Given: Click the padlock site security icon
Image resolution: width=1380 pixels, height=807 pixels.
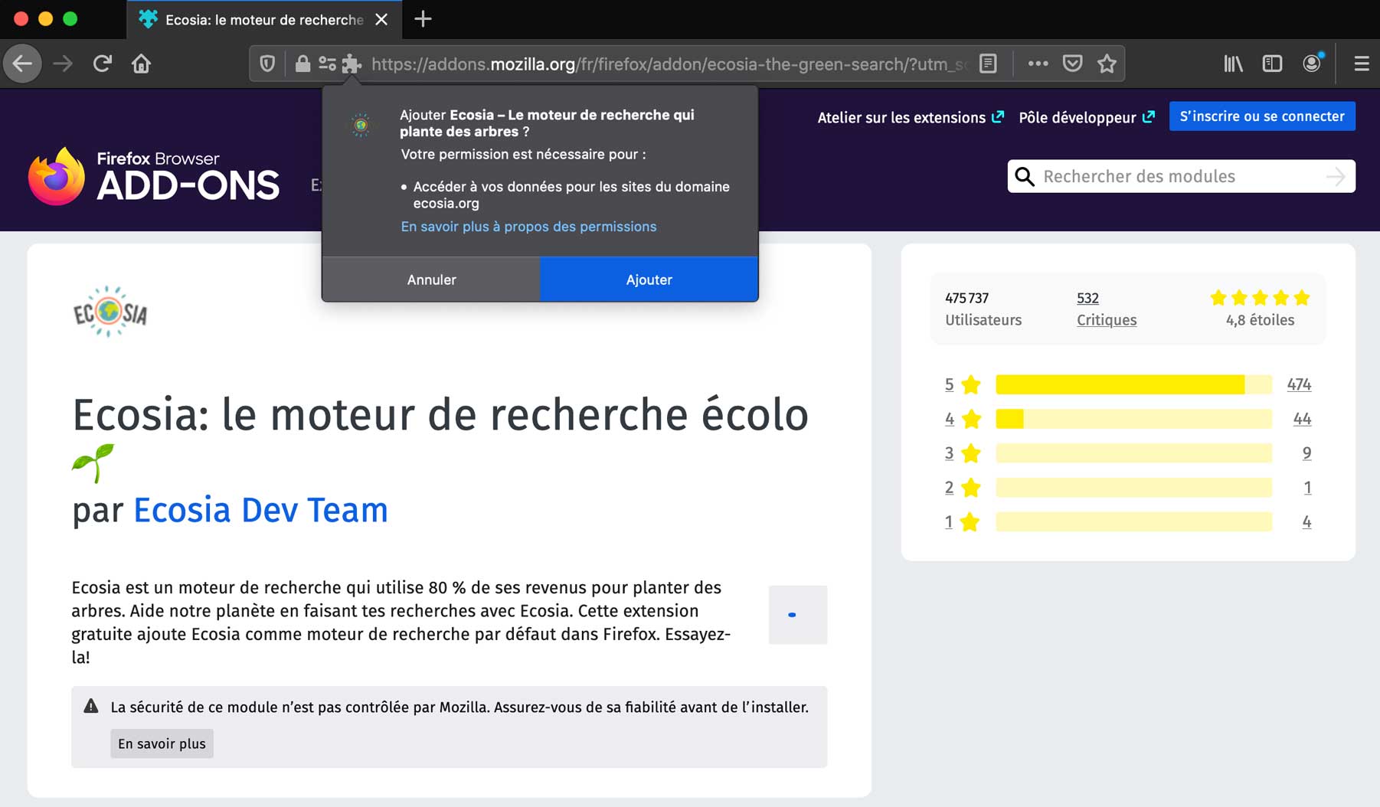Looking at the screenshot, I should pyautogui.click(x=302, y=64).
